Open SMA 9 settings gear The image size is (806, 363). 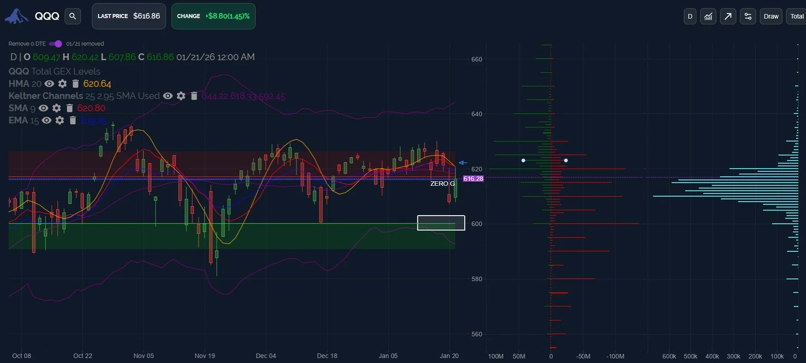(x=57, y=108)
